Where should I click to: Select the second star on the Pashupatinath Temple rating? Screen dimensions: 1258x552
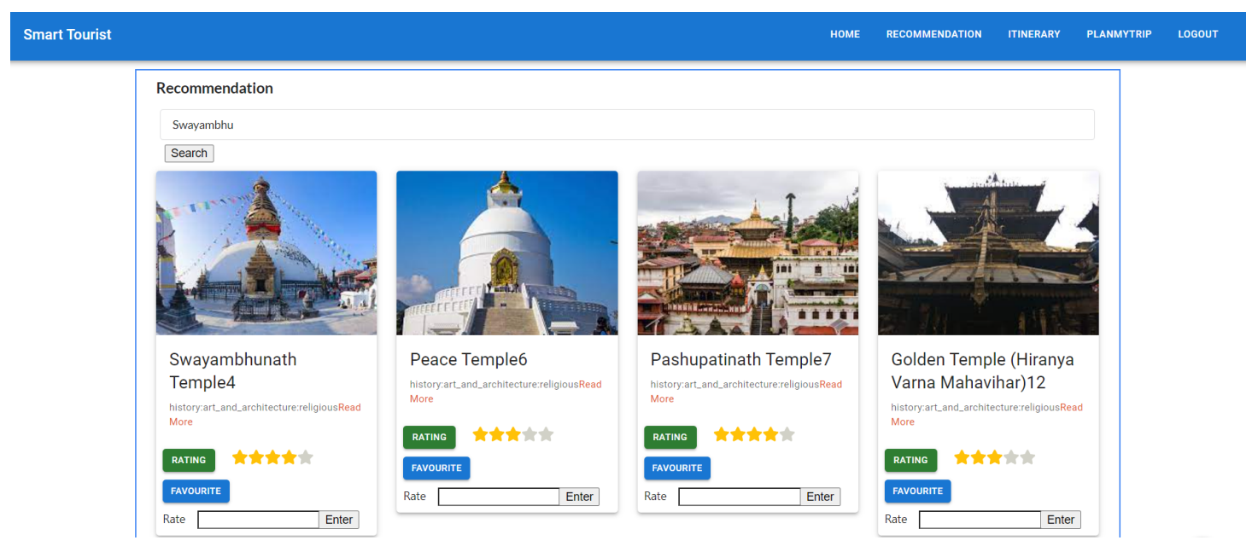(738, 434)
